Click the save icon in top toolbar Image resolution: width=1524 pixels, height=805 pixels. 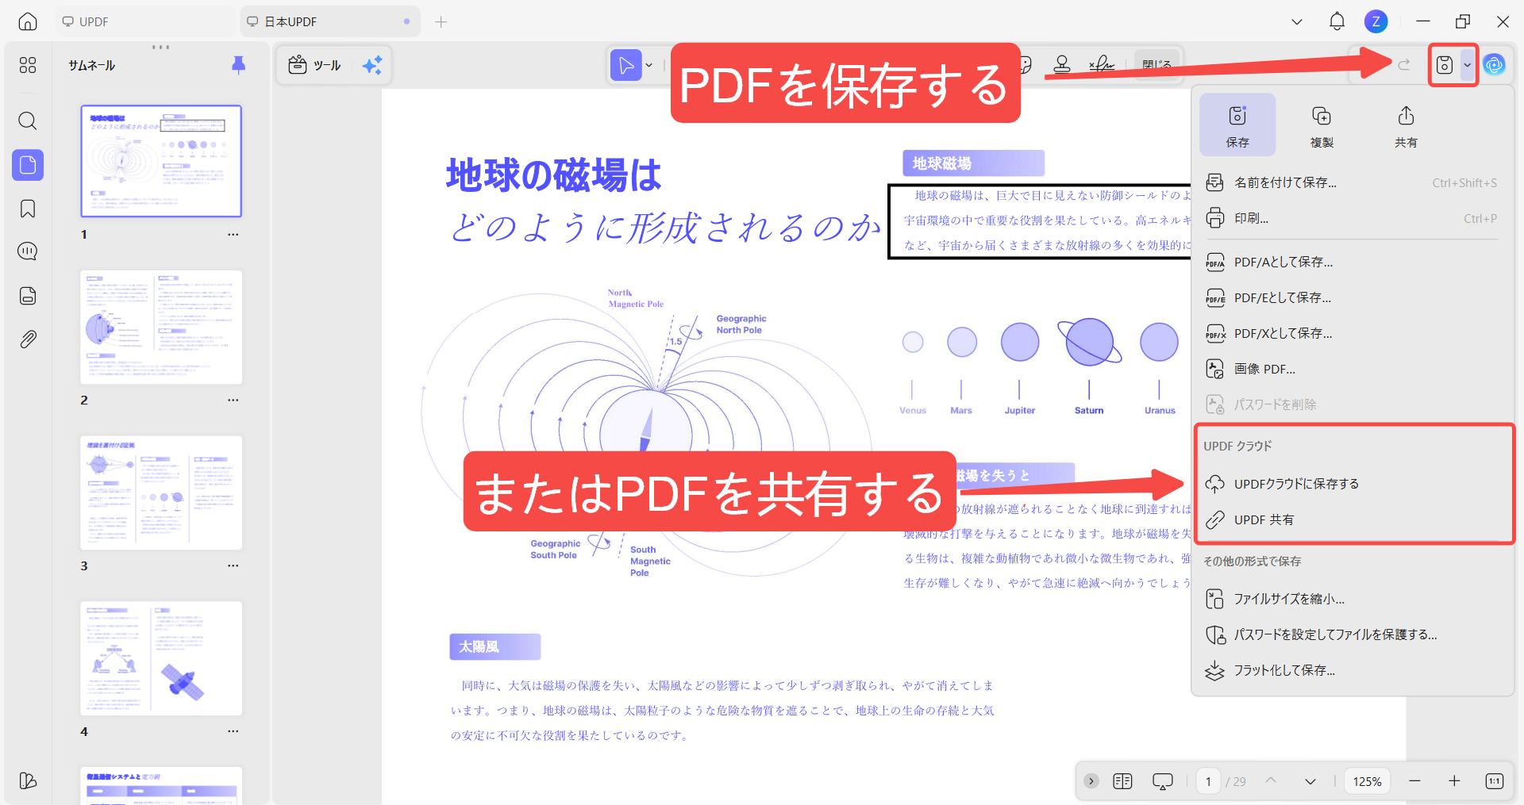(1445, 65)
